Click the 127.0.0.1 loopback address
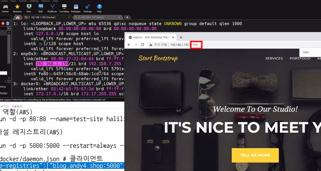This screenshot has width=321, height=171. pyautogui.click(x=47, y=33)
